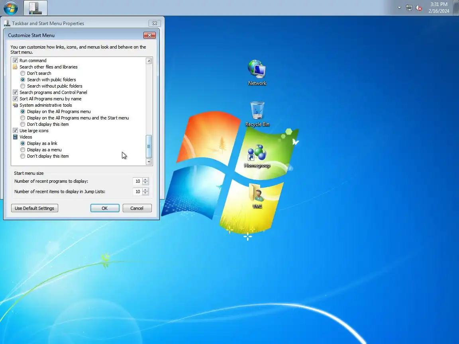Show hidden tray icons arrow
Screen dimensions: 459x344
399,8
